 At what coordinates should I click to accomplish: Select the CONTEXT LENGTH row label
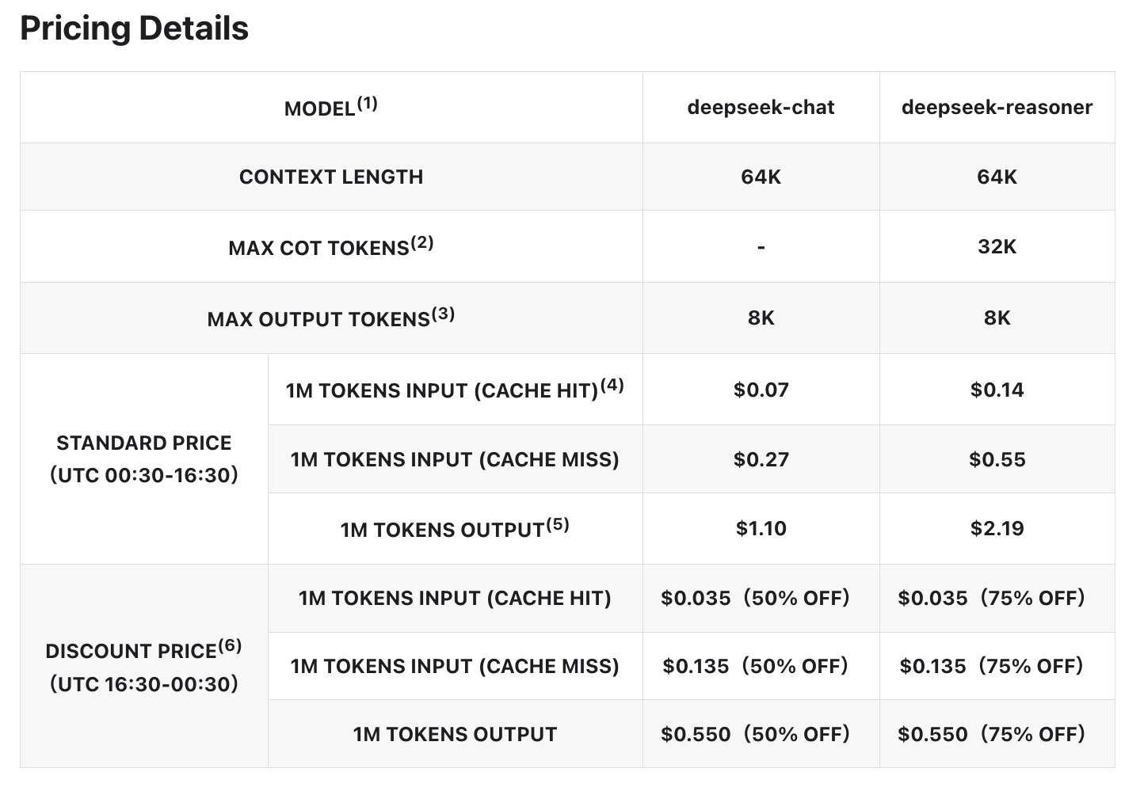tap(331, 177)
